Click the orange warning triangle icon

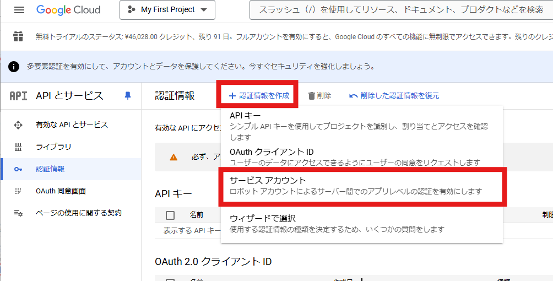[174, 156]
